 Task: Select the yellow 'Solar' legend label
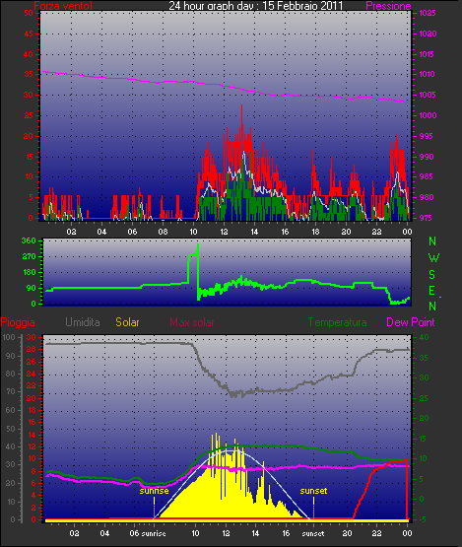[x=127, y=322]
